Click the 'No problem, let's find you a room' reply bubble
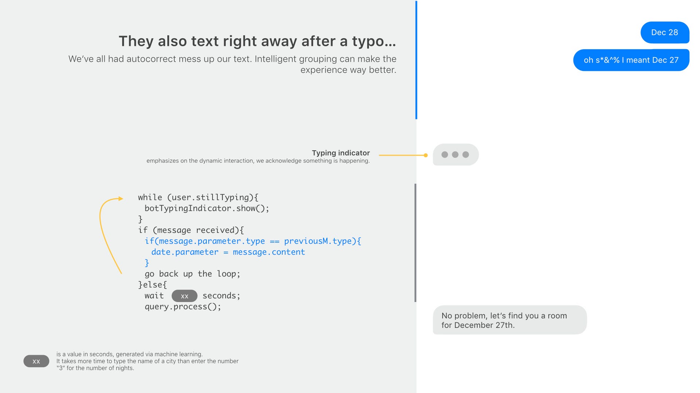The image size is (700, 393). pyautogui.click(x=509, y=320)
